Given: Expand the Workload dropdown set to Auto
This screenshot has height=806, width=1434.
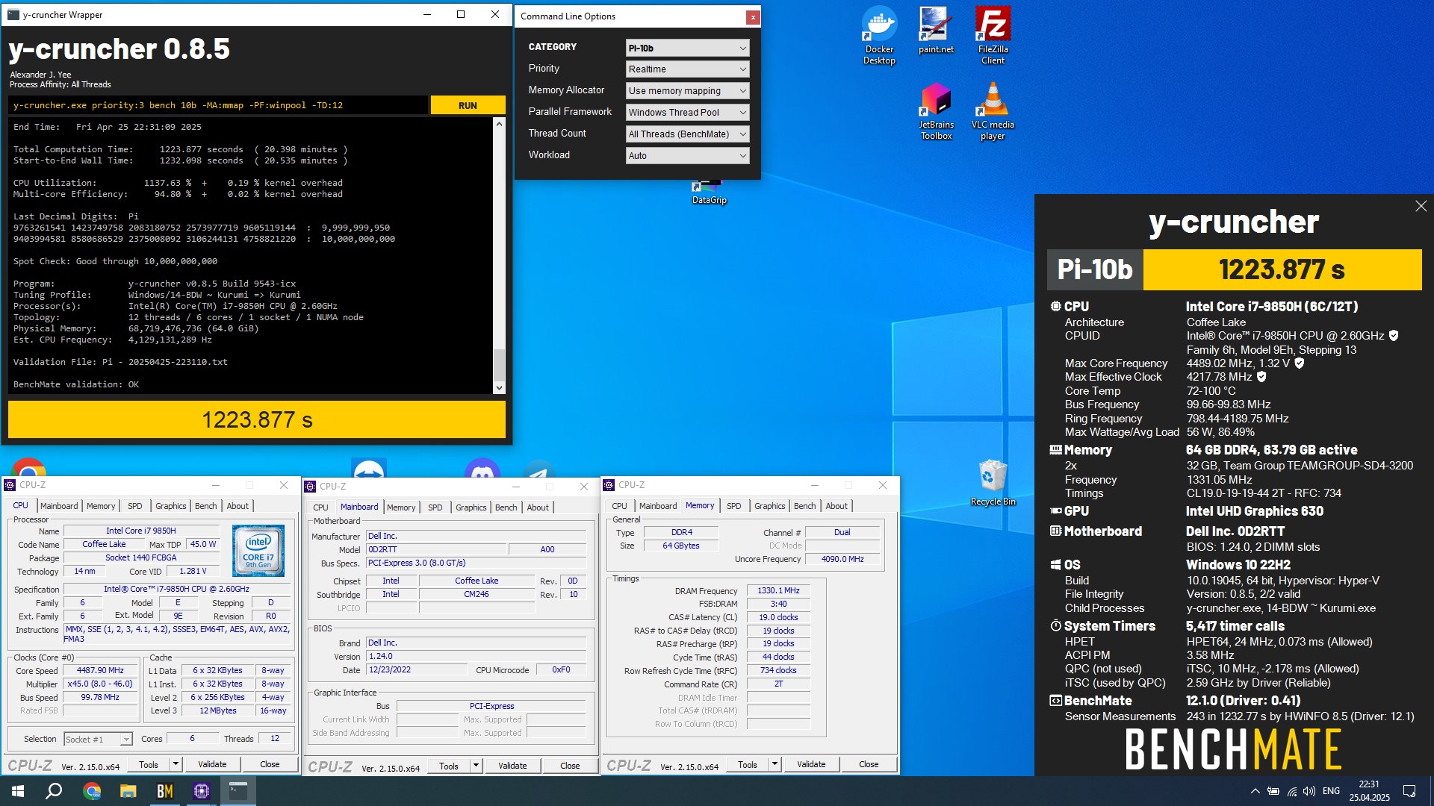Looking at the screenshot, I should [x=687, y=156].
